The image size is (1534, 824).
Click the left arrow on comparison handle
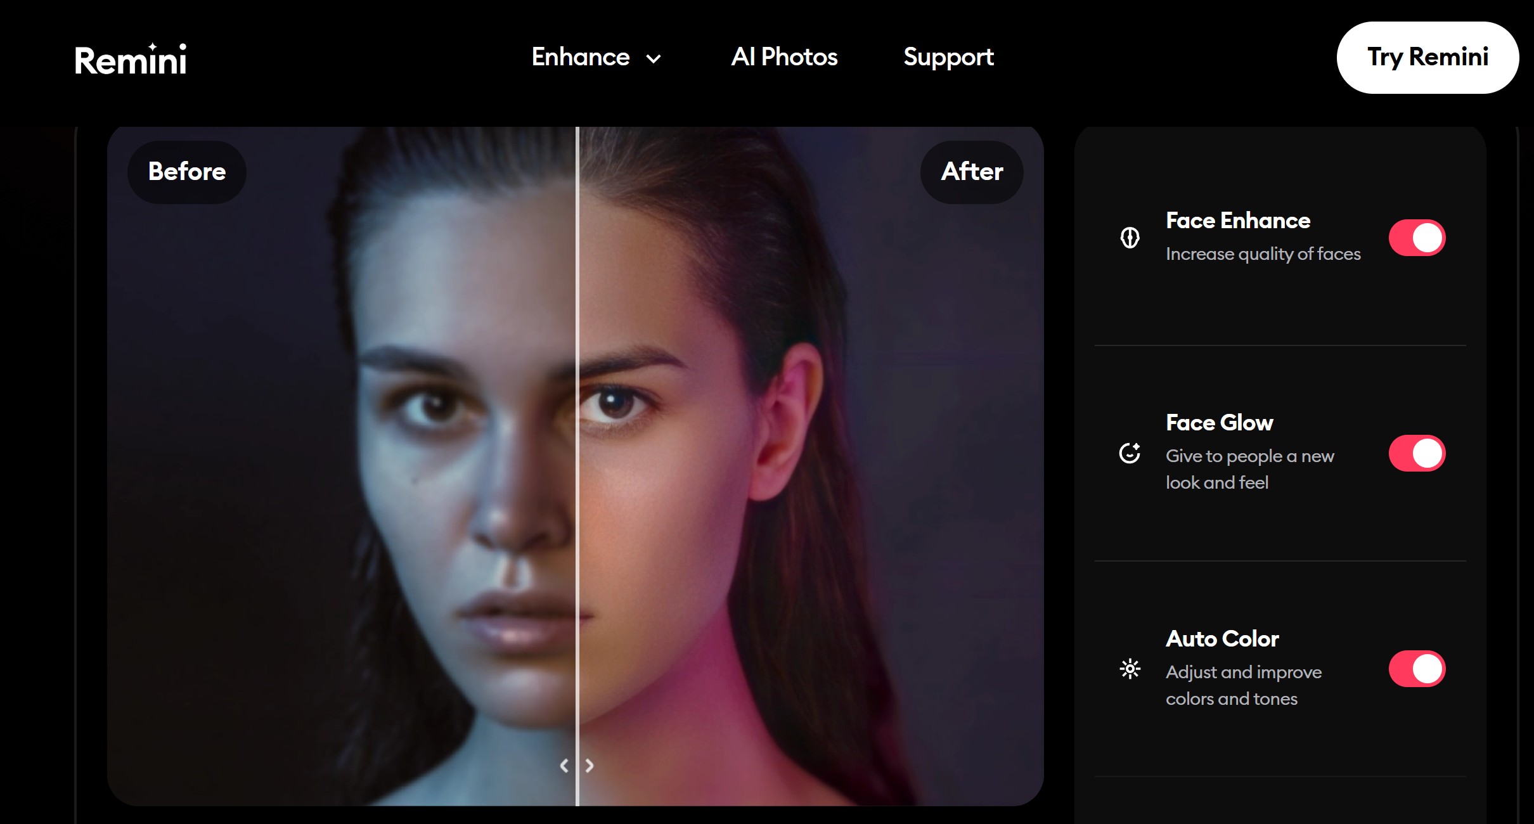pyautogui.click(x=564, y=766)
